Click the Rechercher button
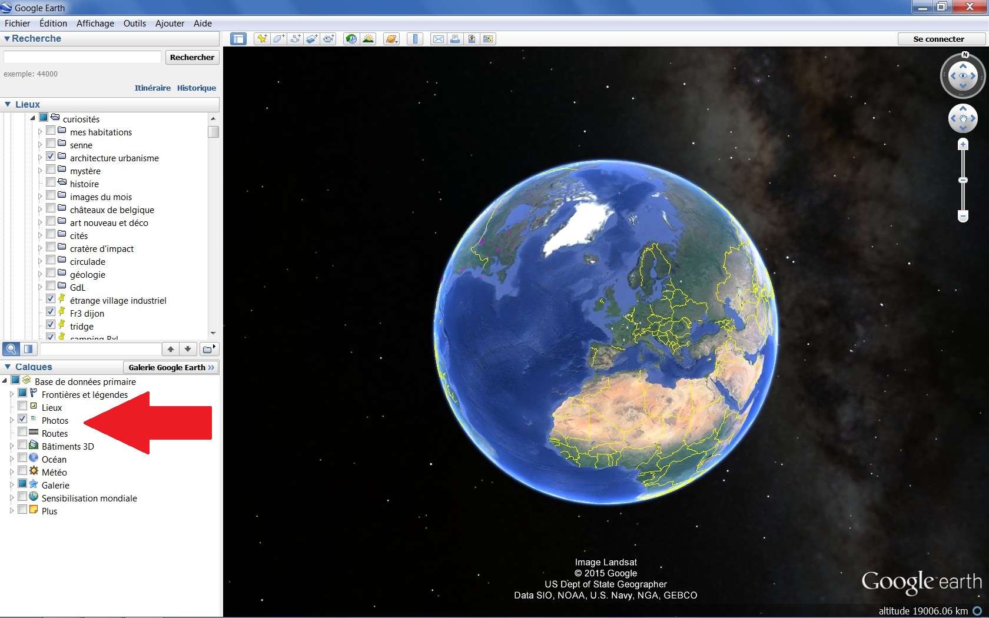 (x=192, y=57)
